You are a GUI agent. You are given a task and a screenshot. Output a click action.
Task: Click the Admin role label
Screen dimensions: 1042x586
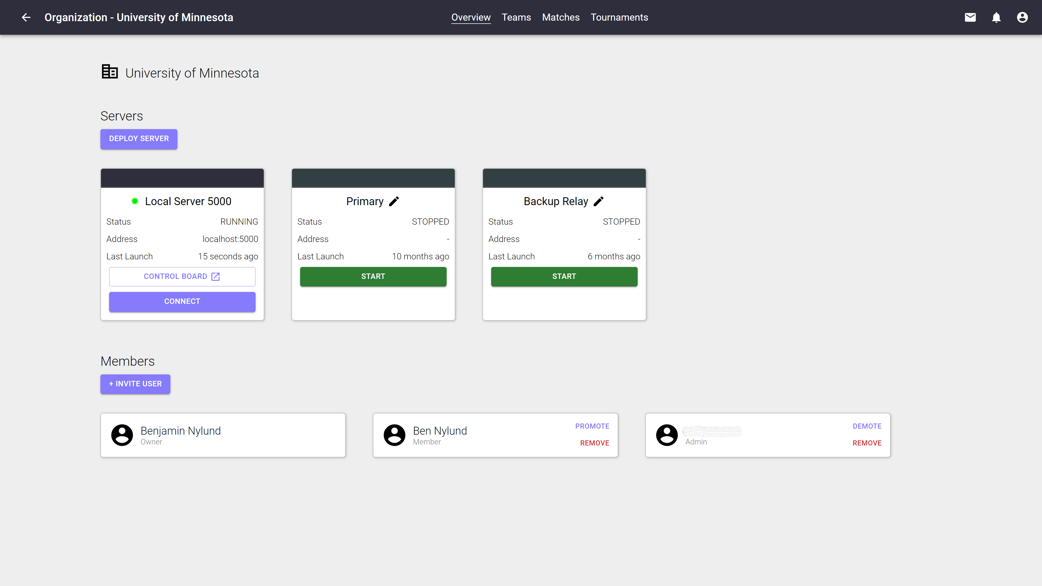pyautogui.click(x=696, y=442)
